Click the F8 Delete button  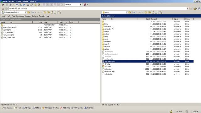pos(65,108)
